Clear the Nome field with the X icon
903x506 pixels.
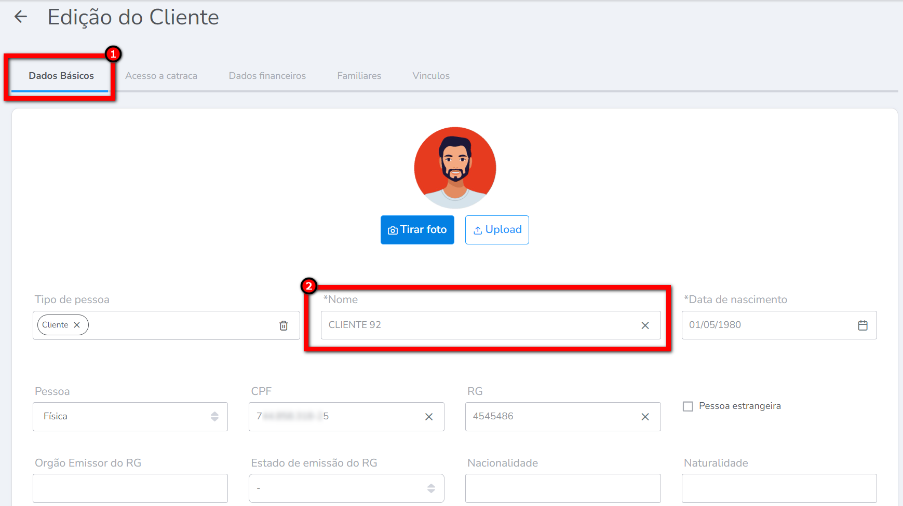coord(645,325)
